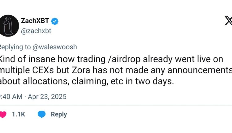This screenshot has width=232, height=133.
Task: Like the tweet with the heart icon
Action: (3, 114)
